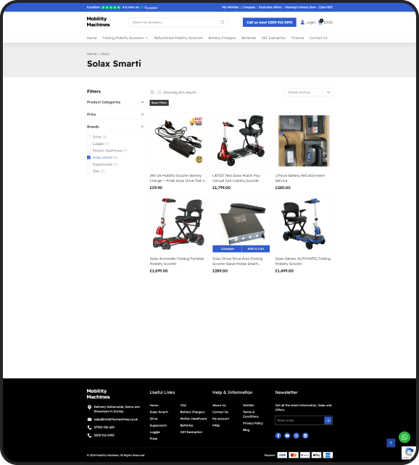Click the footer email envelope icon
The height and width of the screenshot is (465, 419).
click(89, 419)
